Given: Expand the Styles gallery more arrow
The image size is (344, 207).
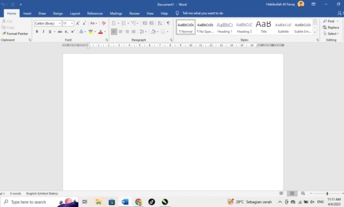Looking at the screenshot, I should click(x=315, y=32).
